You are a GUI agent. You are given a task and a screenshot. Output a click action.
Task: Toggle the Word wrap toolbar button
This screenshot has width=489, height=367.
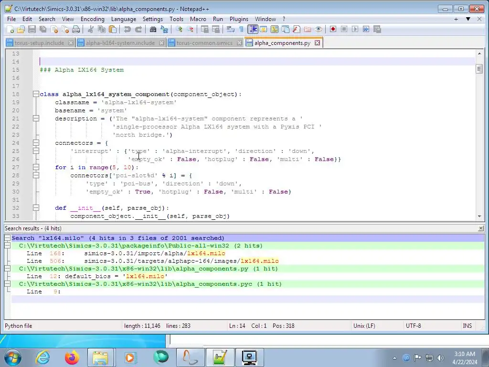(x=231, y=29)
